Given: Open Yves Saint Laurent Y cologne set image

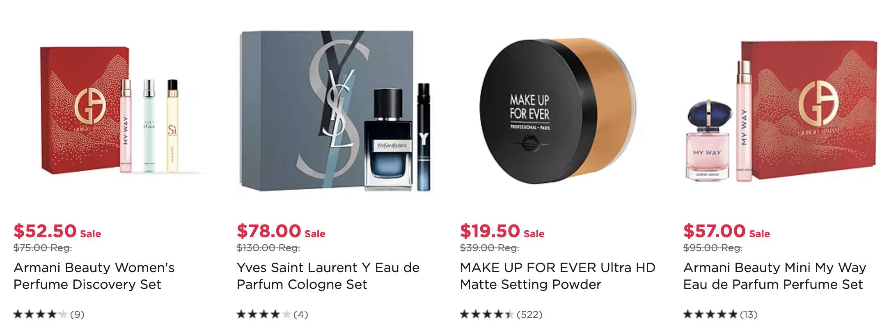Looking at the screenshot, I should (335, 110).
